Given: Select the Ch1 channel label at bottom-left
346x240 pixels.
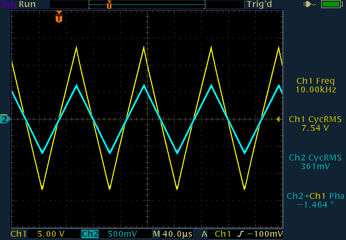Looking at the screenshot, I should click(x=18, y=234).
